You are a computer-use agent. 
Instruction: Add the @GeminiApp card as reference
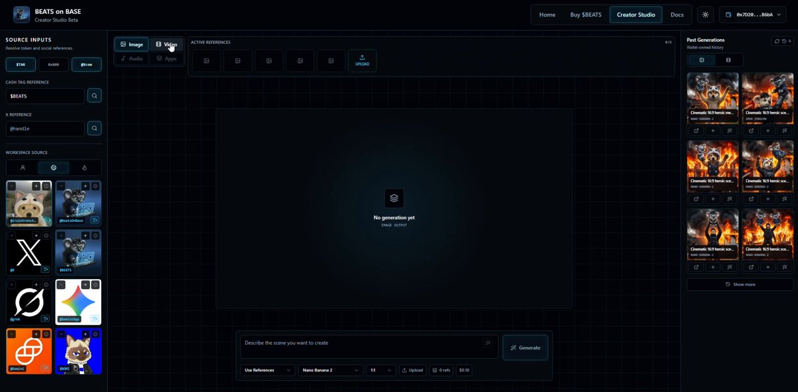[x=86, y=284]
